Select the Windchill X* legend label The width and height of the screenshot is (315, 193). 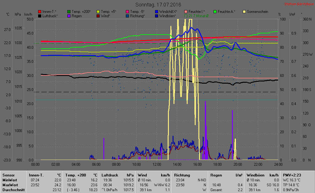[x=168, y=12]
